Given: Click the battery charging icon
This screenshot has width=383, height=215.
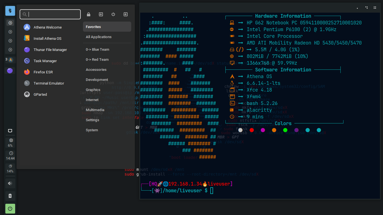Looking at the screenshot, I should [x=10, y=196].
